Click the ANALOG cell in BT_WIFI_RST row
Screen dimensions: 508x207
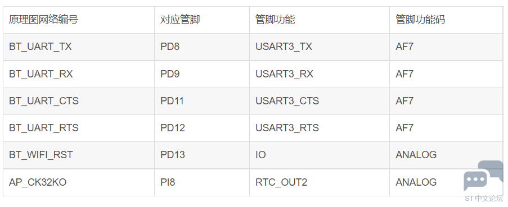pyautogui.click(x=446, y=155)
